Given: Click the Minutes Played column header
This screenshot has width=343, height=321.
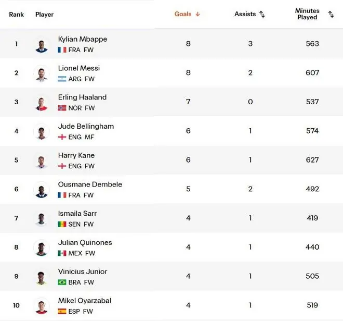Looking at the screenshot, I should [x=307, y=14].
